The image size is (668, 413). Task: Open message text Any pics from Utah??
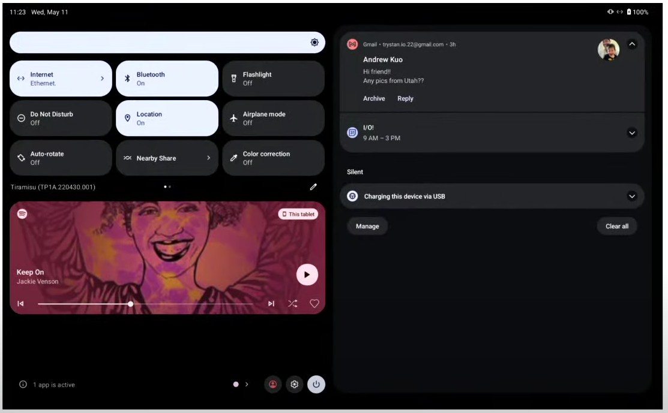click(393, 81)
